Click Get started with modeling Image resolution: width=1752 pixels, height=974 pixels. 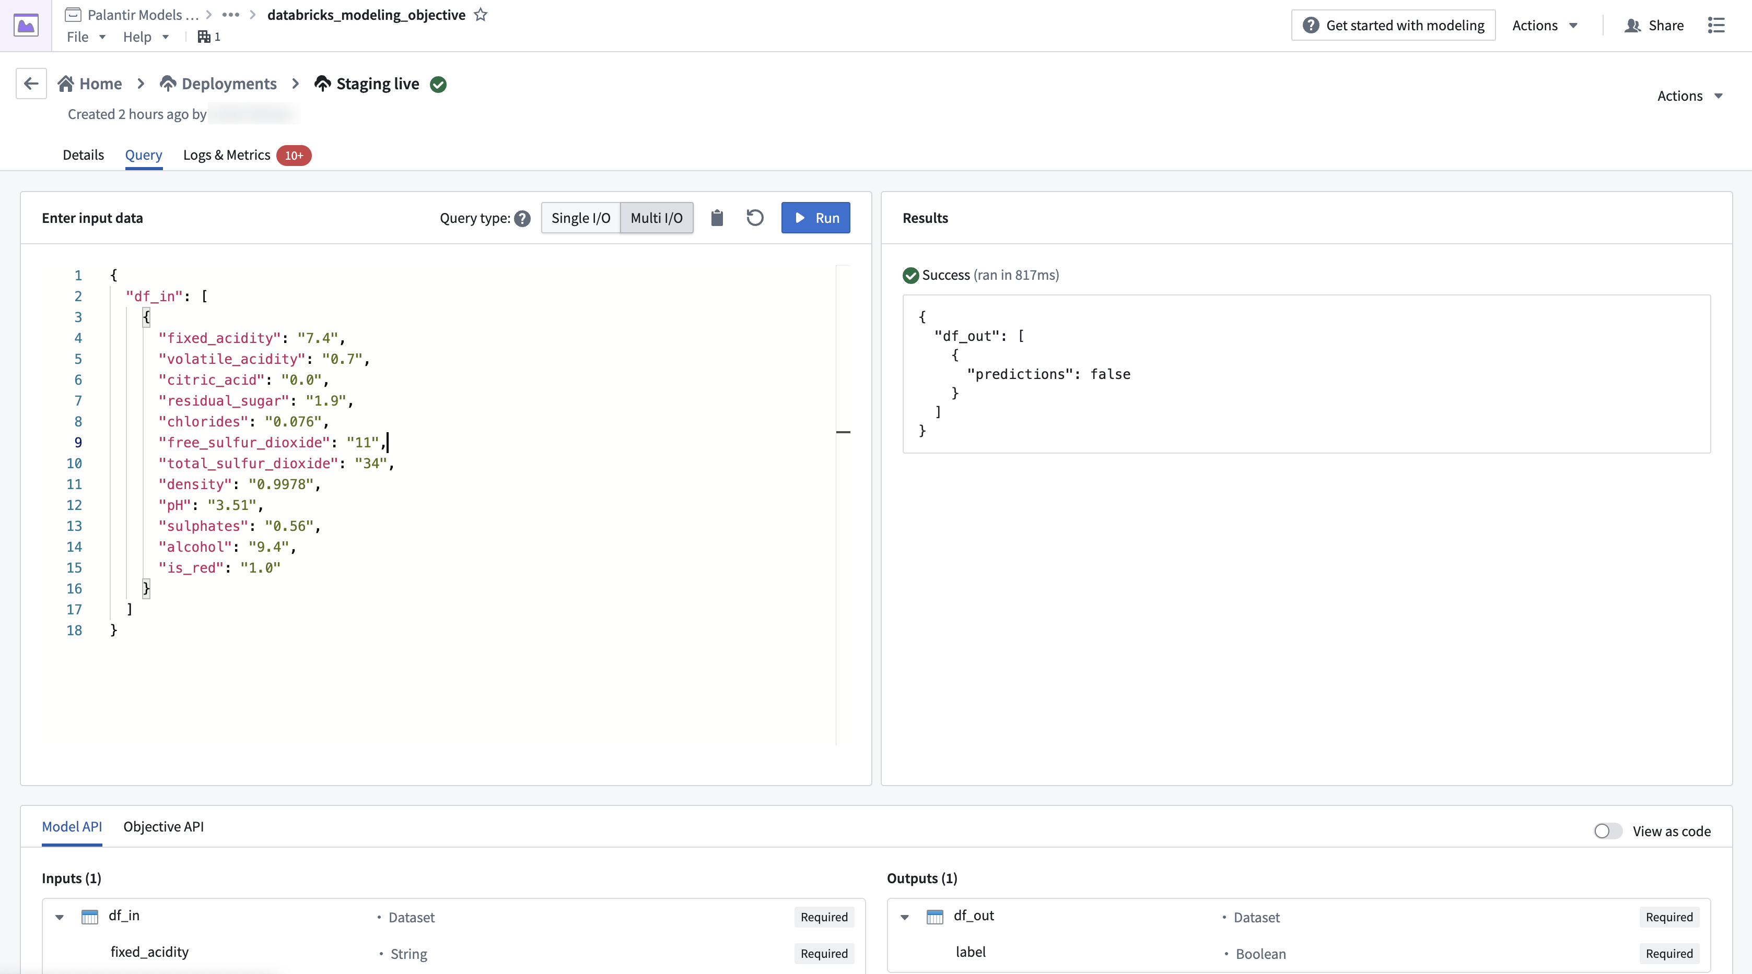(1392, 25)
